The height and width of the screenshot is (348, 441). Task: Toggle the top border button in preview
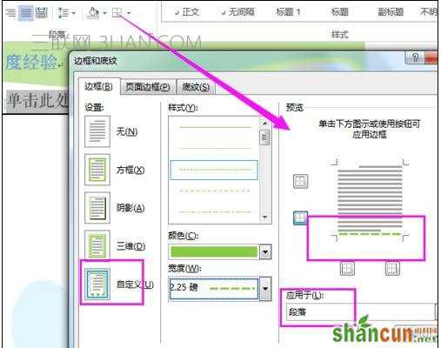point(300,181)
